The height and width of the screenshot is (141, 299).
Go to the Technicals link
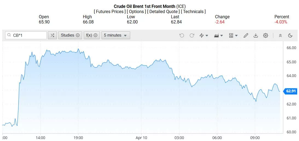[193, 11]
